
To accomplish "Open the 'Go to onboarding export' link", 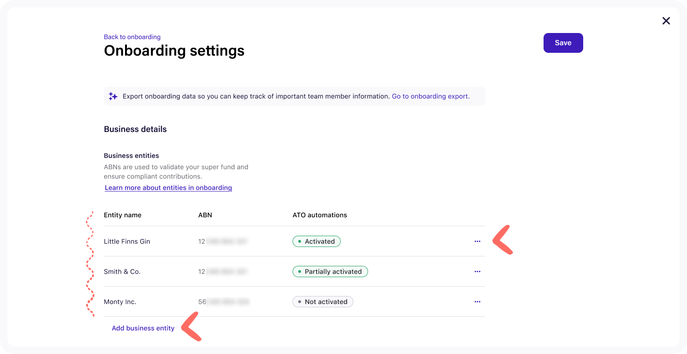I will [x=430, y=96].
